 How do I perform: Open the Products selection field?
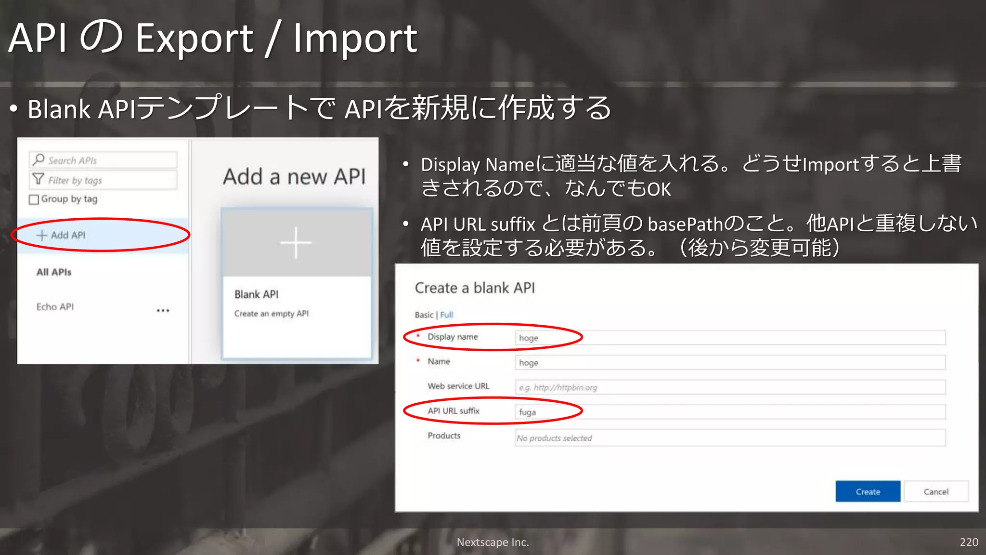(x=730, y=437)
